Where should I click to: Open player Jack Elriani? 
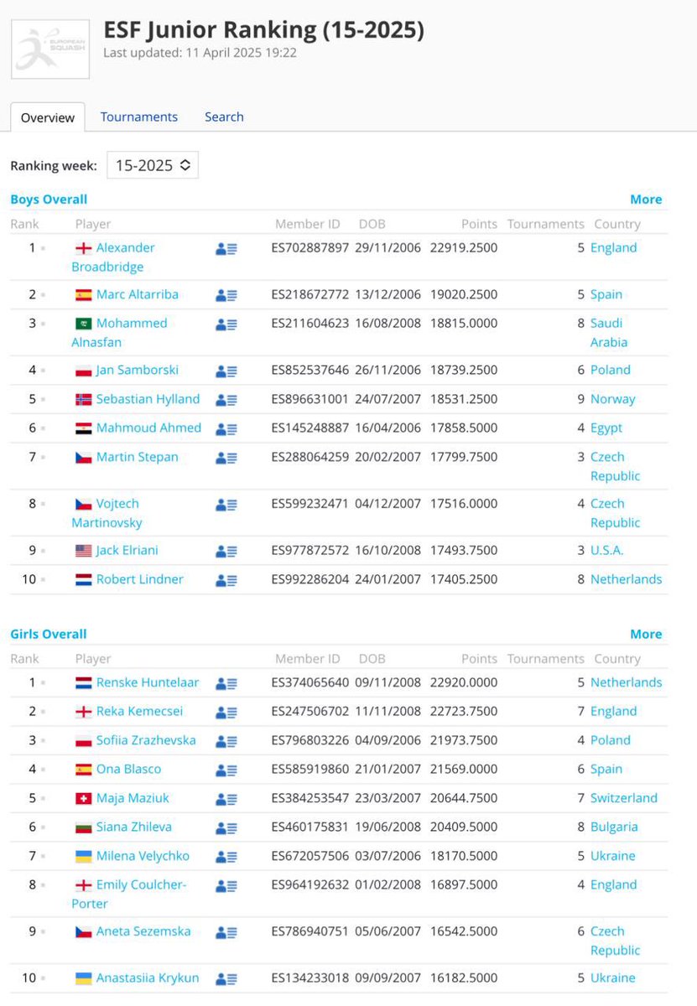pyautogui.click(x=127, y=550)
